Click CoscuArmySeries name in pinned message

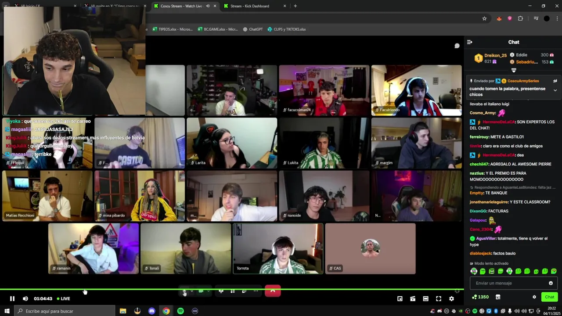pos(523,81)
